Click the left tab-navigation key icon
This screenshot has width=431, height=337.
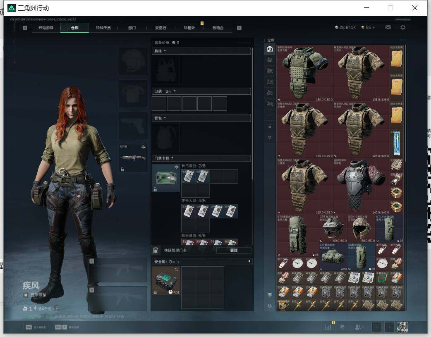coord(25,28)
